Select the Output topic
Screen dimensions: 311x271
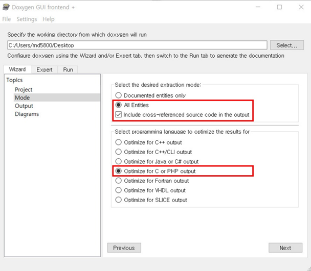coord(24,106)
